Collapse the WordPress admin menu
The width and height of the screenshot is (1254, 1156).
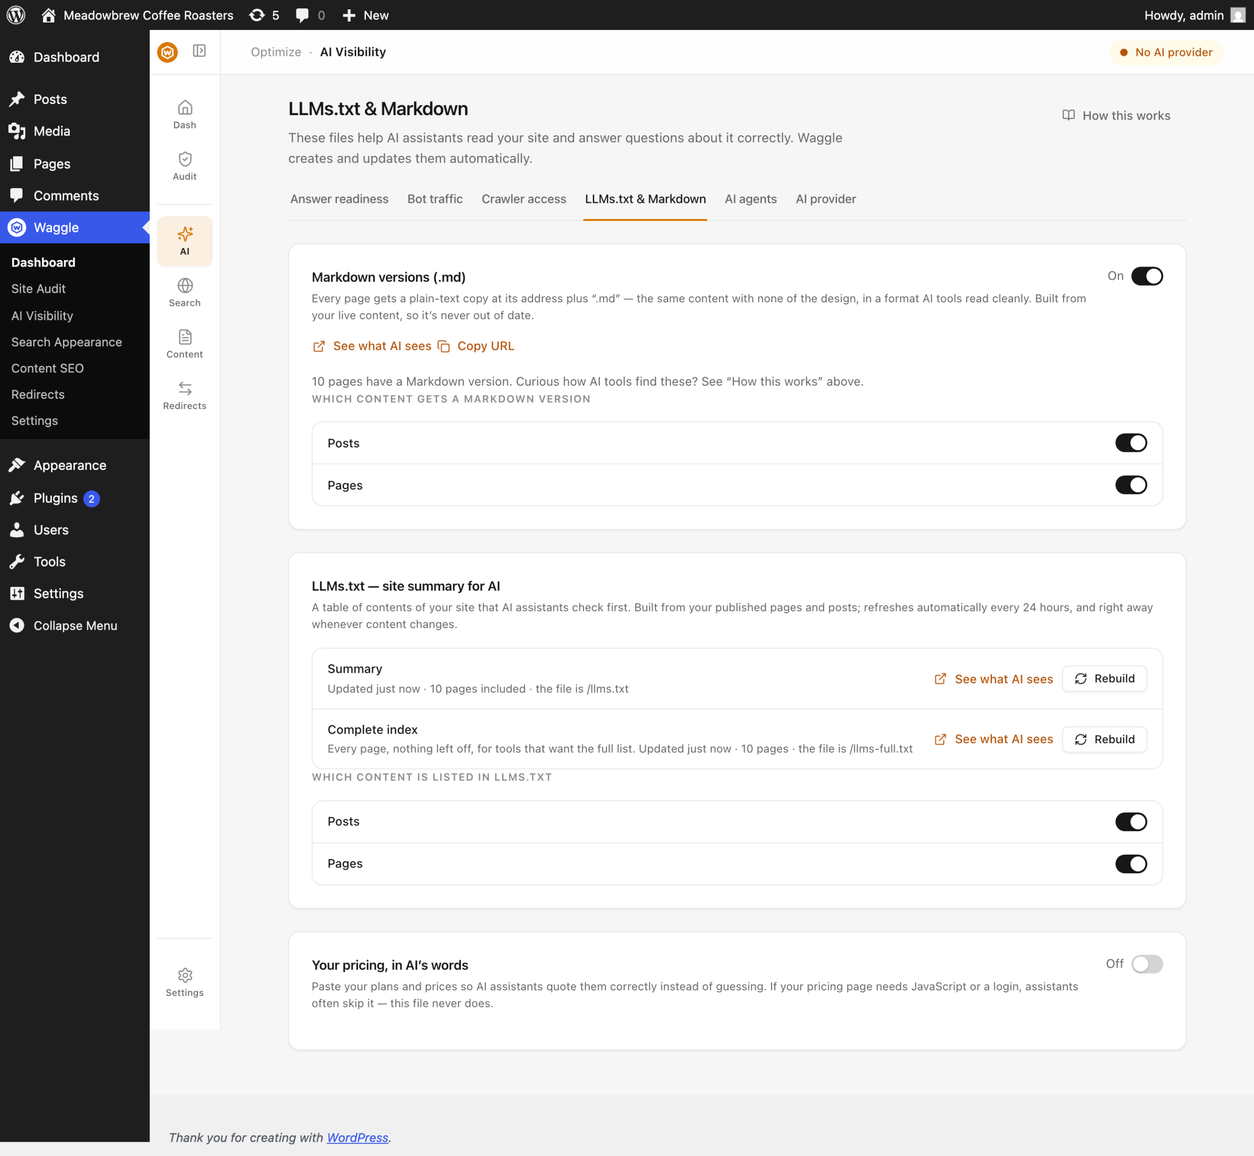pos(75,626)
